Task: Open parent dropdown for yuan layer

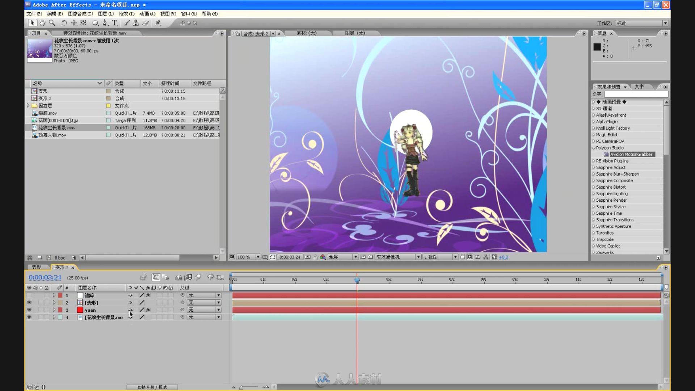Action: [204, 310]
